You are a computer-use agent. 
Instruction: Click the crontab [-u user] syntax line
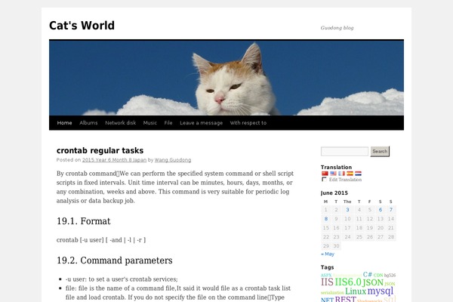pyautogui.click(x=101, y=240)
